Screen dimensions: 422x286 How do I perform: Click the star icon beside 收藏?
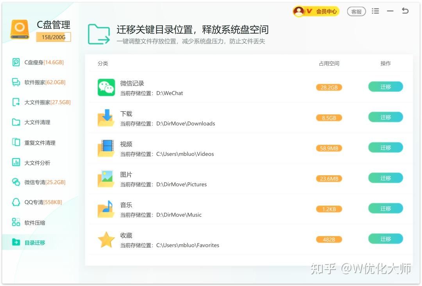tap(106, 239)
